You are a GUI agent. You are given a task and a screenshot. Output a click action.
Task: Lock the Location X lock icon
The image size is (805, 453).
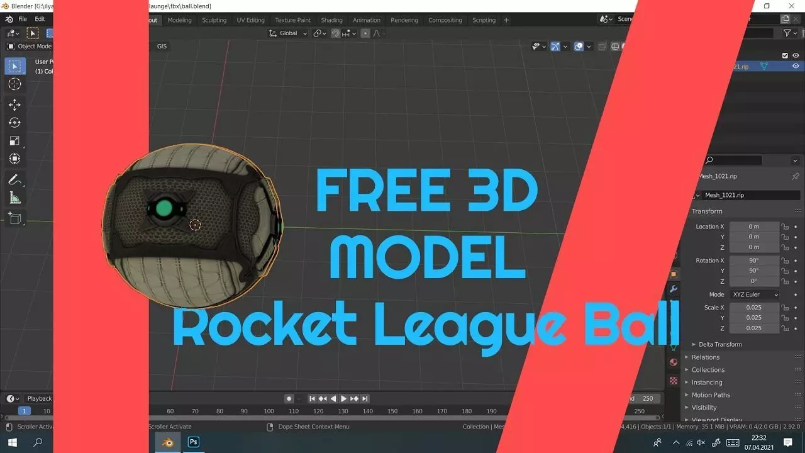[785, 226]
